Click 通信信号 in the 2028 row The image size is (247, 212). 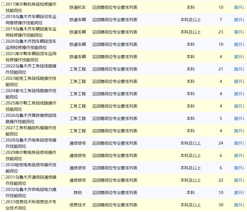coord(78,143)
